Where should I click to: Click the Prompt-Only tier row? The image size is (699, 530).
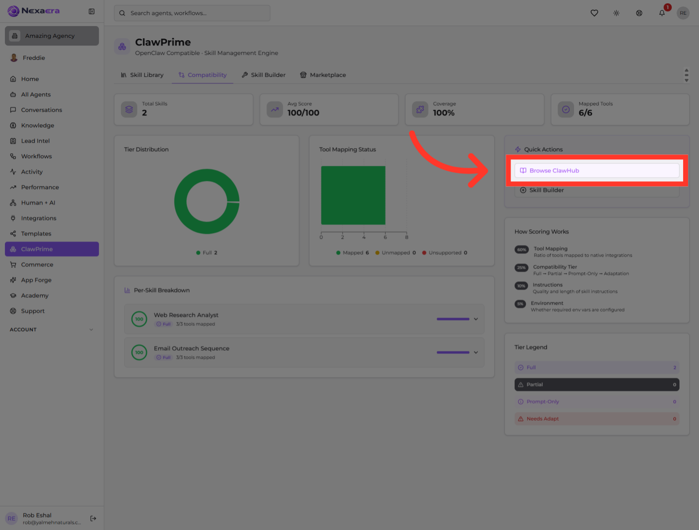point(597,402)
